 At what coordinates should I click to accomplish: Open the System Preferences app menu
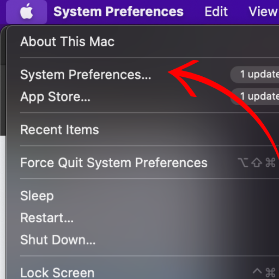[118, 11]
